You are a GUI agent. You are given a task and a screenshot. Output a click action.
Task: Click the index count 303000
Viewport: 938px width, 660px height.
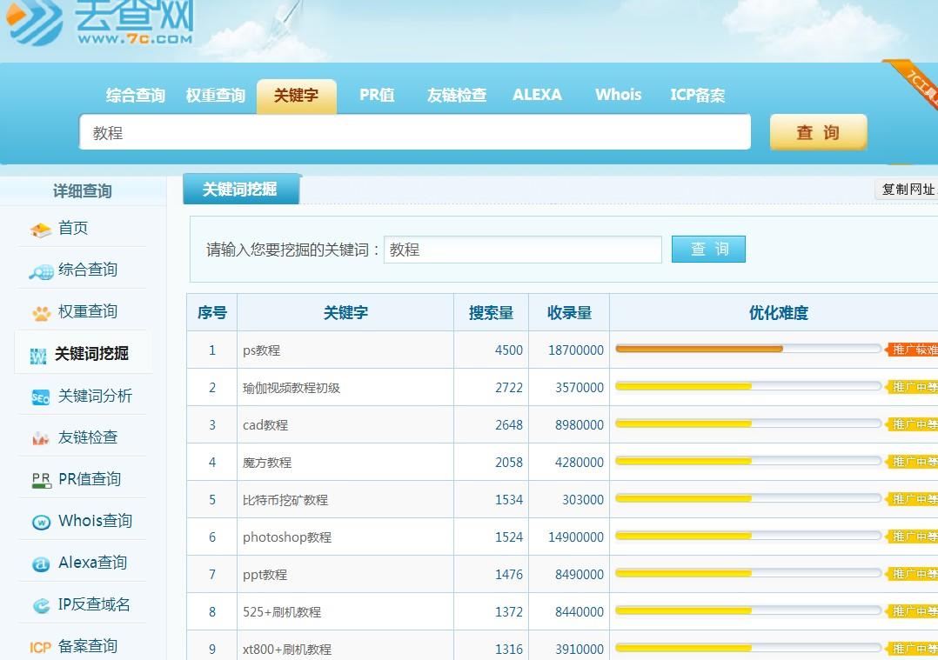click(583, 500)
